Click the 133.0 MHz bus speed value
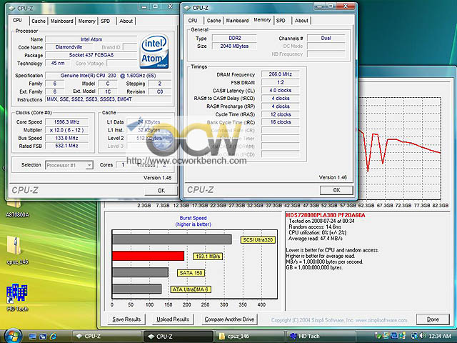Screen dimensions: 457x343 click(x=66, y=138)
